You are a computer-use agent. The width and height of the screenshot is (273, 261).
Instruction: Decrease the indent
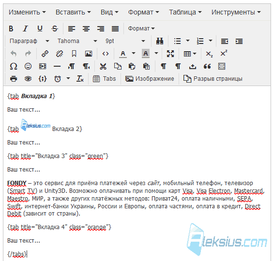(x=225, y=41)
